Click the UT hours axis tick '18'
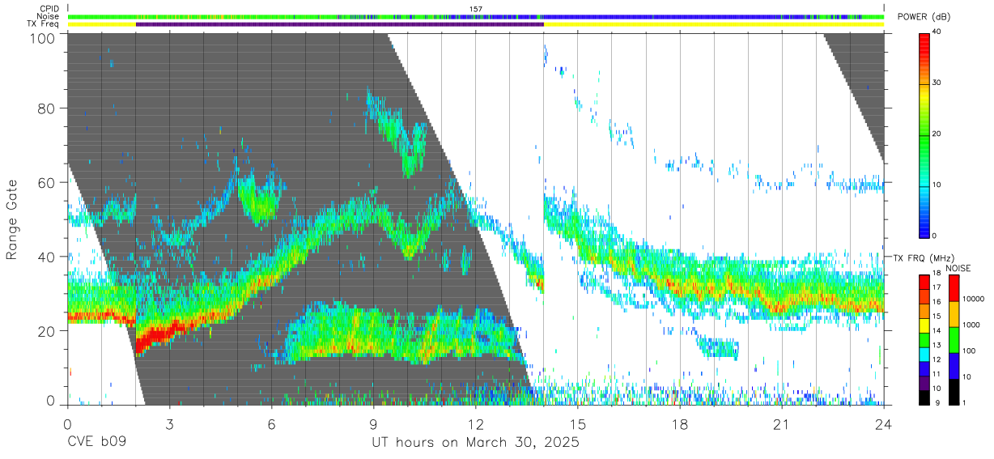The image size is (994, 459). (680, 423)
